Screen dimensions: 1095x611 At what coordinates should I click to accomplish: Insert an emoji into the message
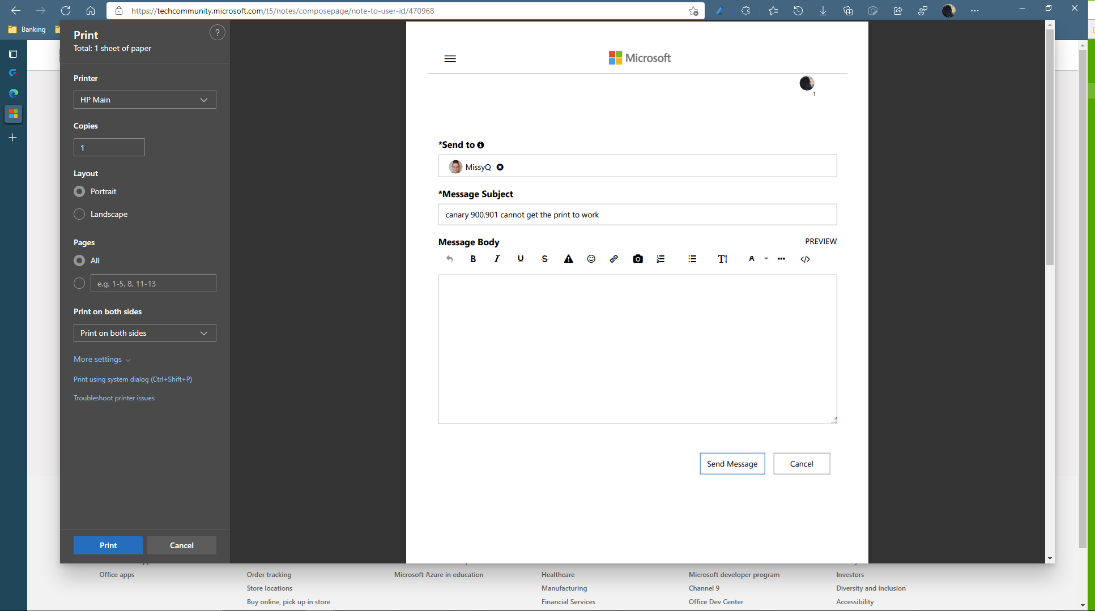[591, 259]
